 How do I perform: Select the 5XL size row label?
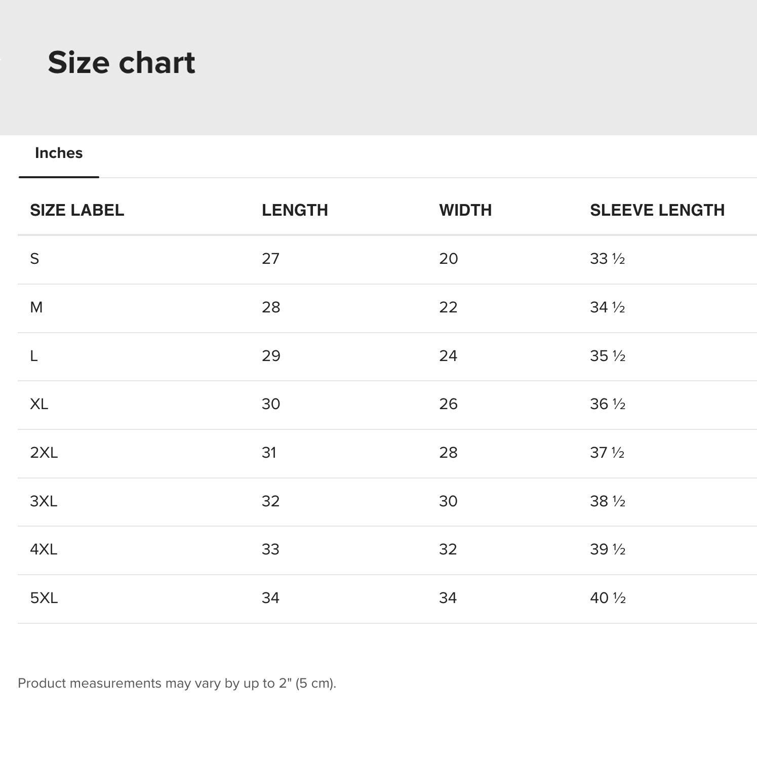(44, 598)
